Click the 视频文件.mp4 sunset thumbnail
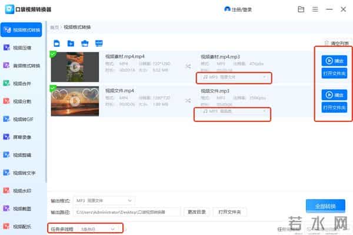353x235 pixels. click(x=75, y=101)
